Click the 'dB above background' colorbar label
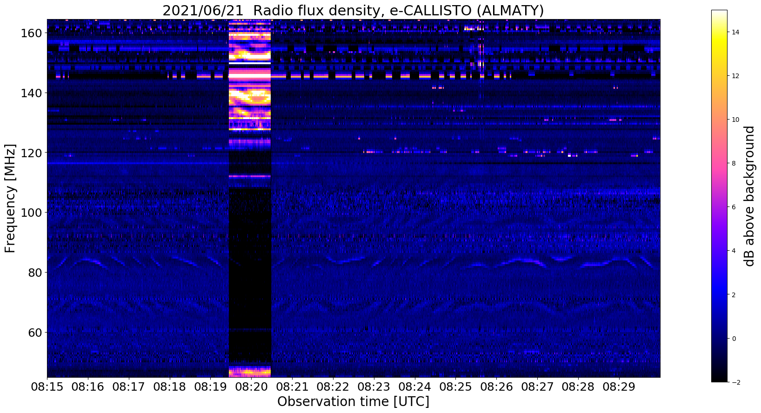Viewport: 761px width, 413px height. [749, 196]
